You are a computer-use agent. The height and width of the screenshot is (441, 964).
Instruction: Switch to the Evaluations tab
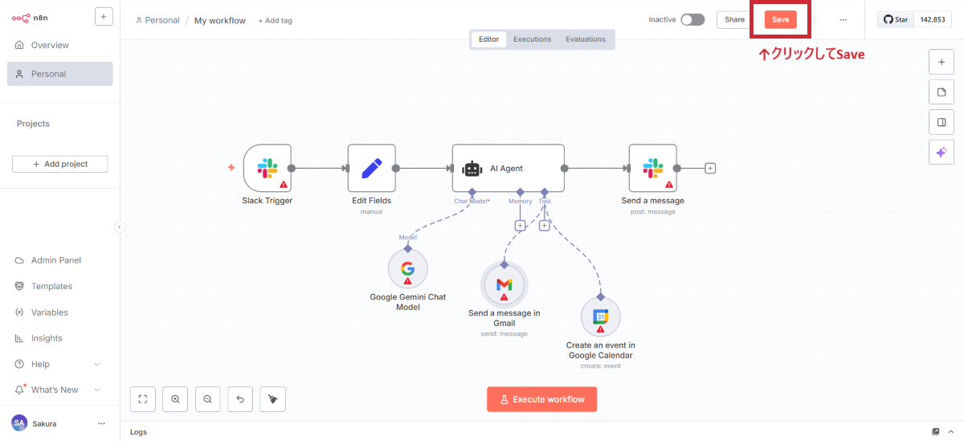[x=585, y=39]
